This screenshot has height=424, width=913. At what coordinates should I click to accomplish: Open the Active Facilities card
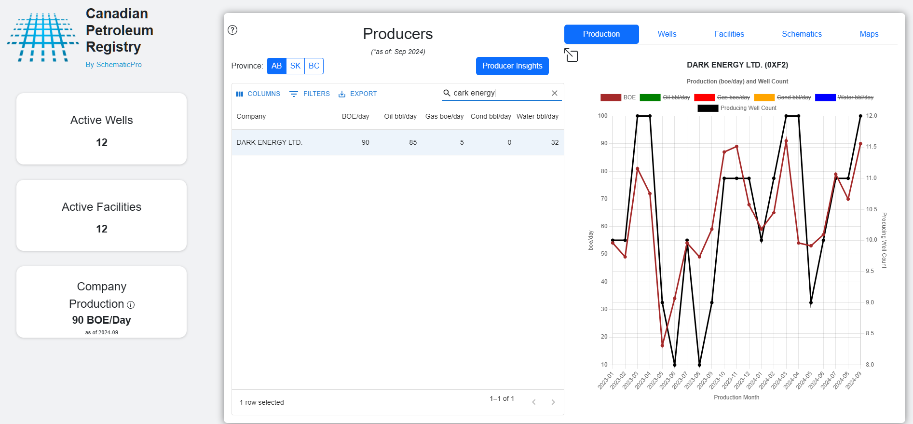[102, 215]
